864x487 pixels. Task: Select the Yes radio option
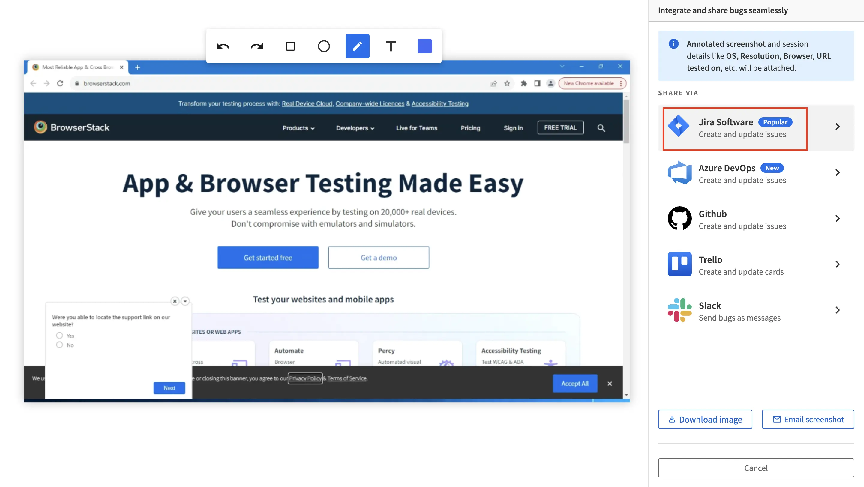59,336
